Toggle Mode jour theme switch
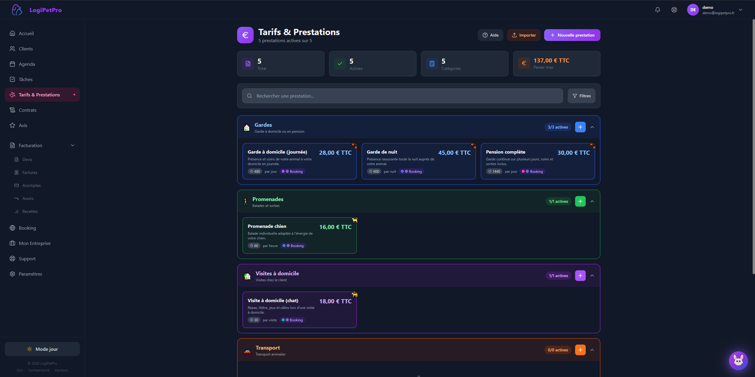This screenshot has height=377, width=755. tap(42, 349)
